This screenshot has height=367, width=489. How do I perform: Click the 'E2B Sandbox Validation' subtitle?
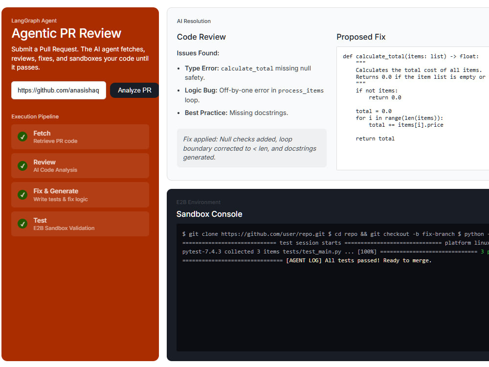click(x=64, y=228)
